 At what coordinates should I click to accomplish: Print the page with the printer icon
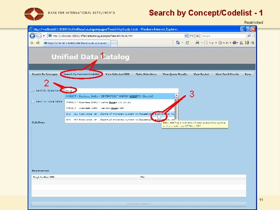click(x=197, y=43)
